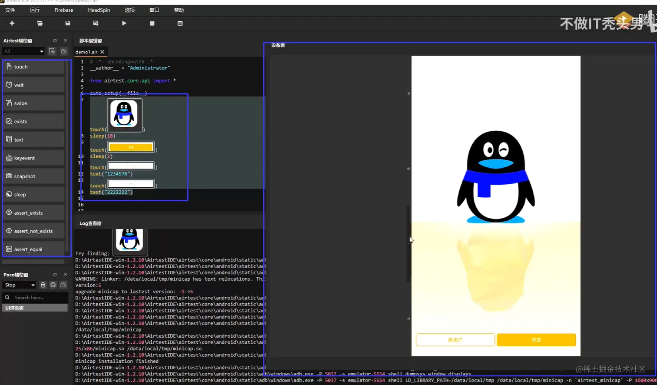Float the Poco辅助窗 panel

pos(55,275)
